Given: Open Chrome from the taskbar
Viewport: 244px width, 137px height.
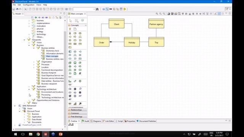Looking at the screenshot, I should (x=38, y=134).
